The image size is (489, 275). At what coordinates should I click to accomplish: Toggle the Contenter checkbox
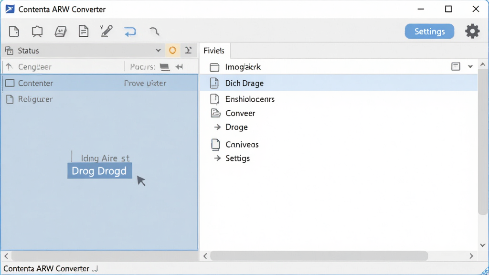tap(10, 83)
